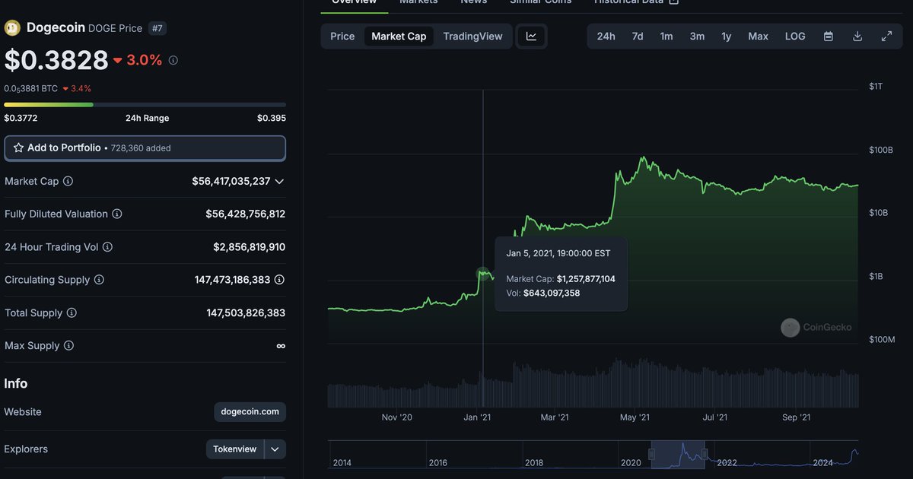The image size is (913, 479).
Task: Click the right handle of timeline navigator
Action: pyautogui.click(x=705, y=454)
